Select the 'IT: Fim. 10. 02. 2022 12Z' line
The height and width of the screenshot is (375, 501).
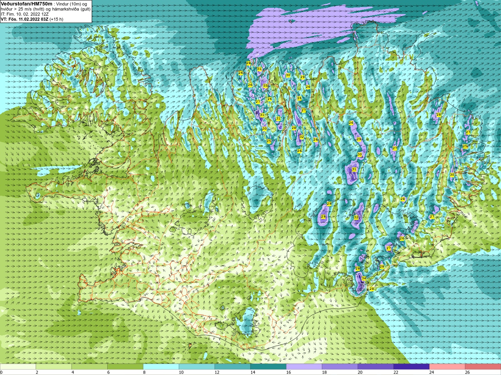25,14
